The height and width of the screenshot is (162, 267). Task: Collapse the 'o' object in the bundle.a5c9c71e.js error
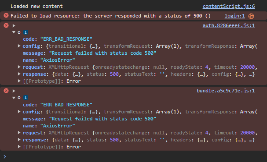point(14,98)
